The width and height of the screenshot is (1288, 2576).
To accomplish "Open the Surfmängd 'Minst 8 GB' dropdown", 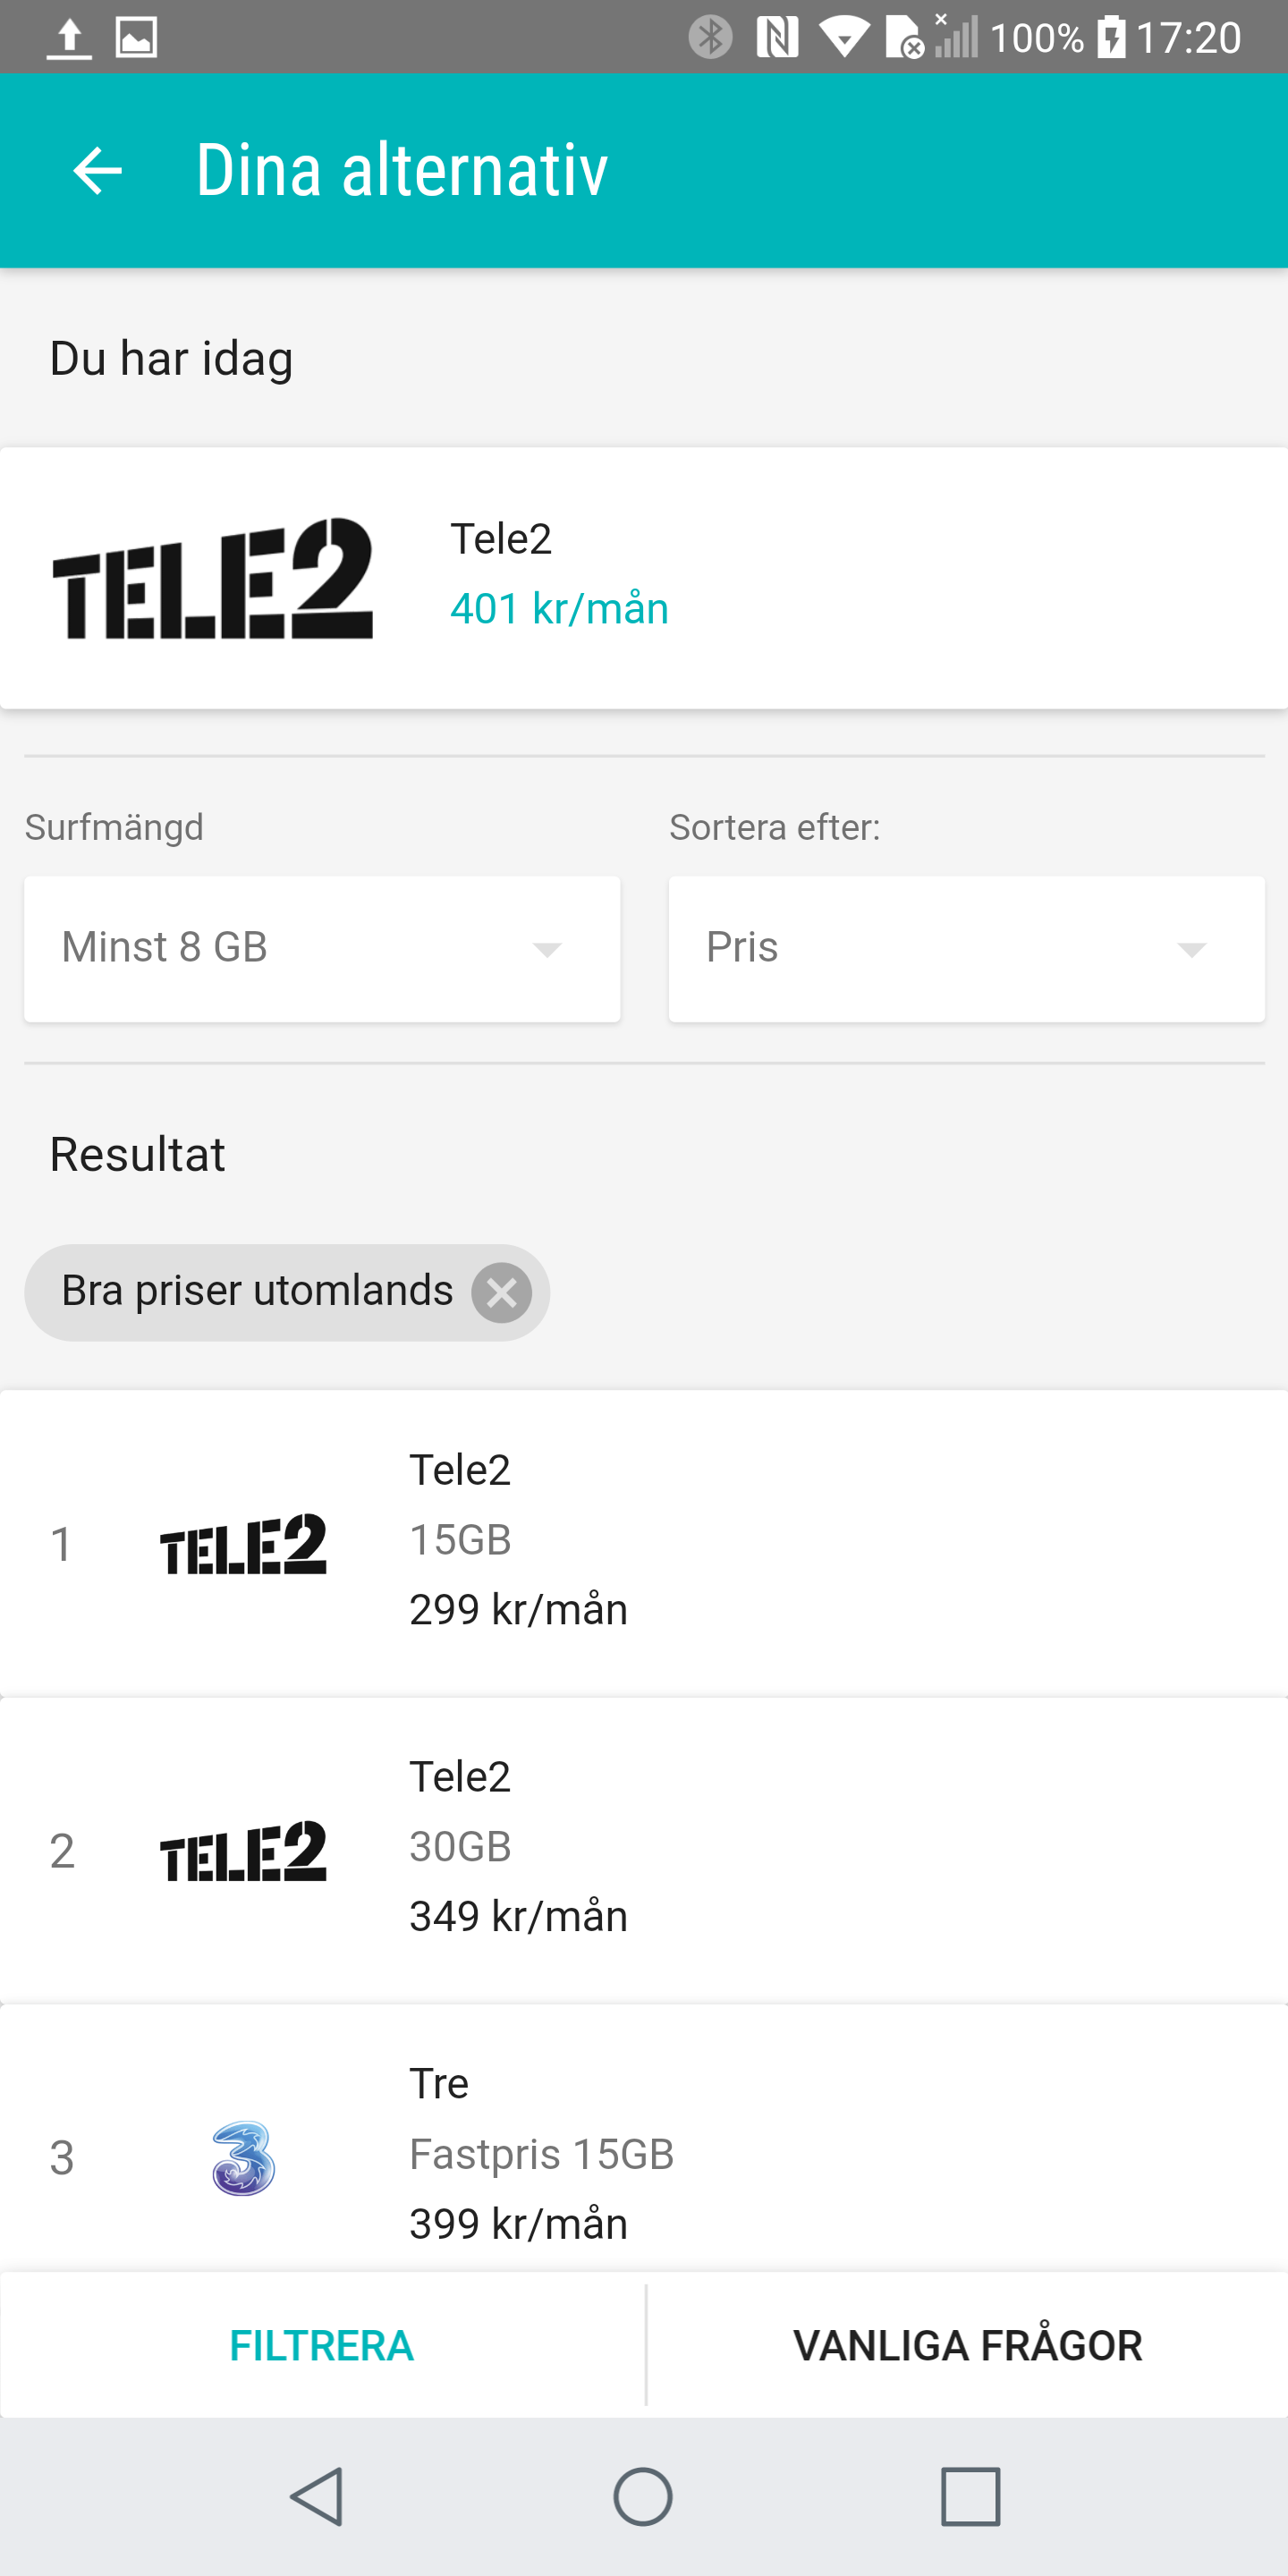I will [321, 948].
